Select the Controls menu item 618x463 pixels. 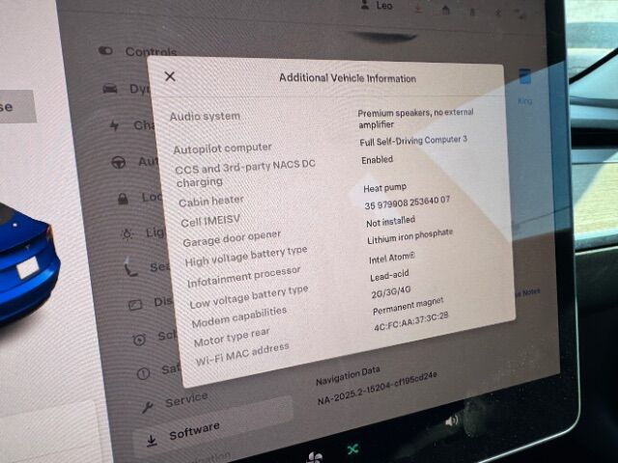(x=151, y=51)
